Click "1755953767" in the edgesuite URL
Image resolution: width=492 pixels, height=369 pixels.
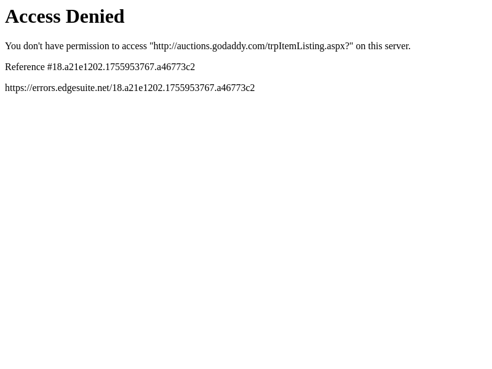pyautogui.click(x=189, y=88)
